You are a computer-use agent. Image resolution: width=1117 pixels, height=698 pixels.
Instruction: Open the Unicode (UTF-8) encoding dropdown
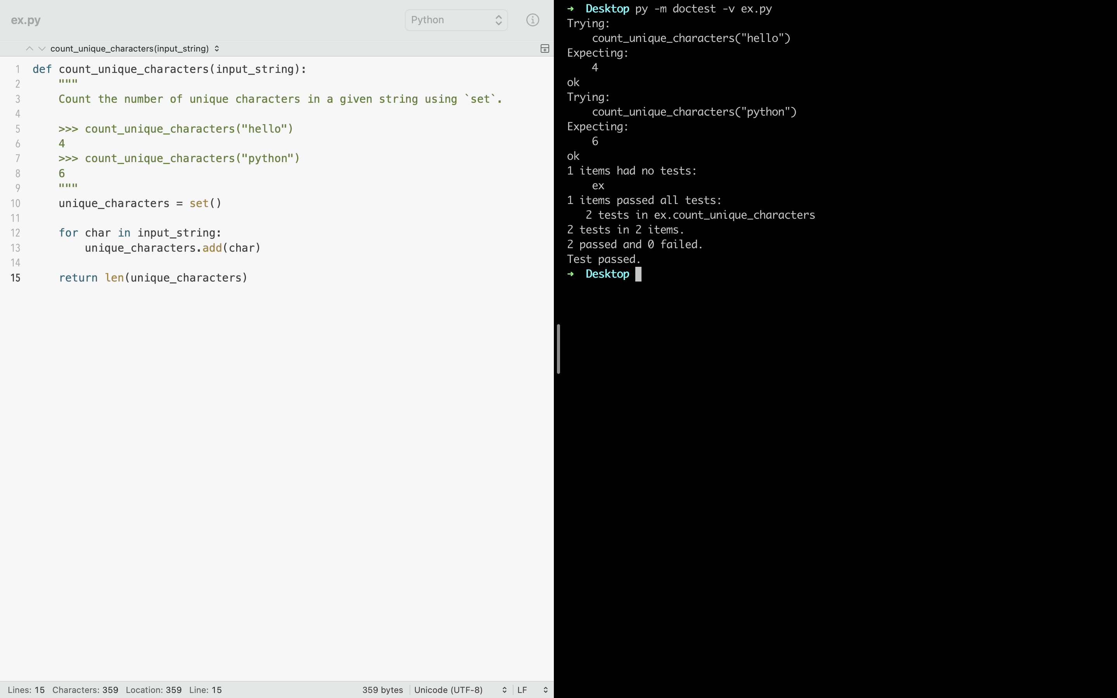pyautogui.click(x=461, y=690)
